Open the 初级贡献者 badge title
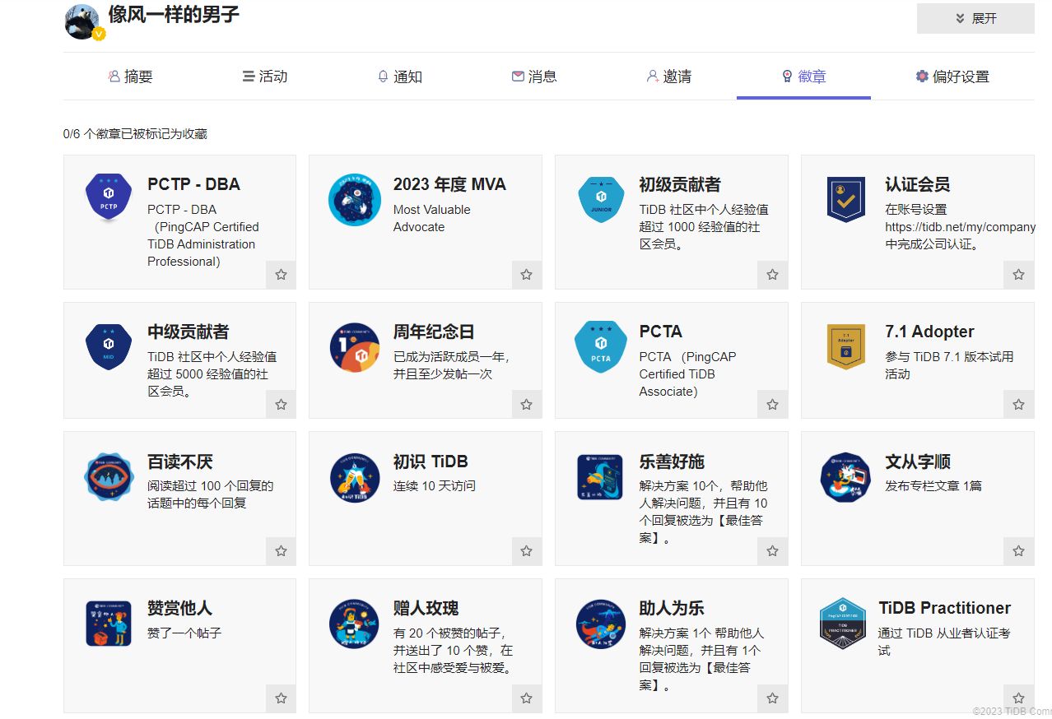The width and height of the screenshot is (1052, 719). (x=680, y=184)
